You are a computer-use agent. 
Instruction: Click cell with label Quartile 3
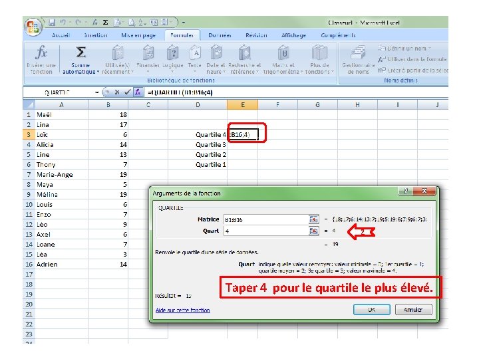point(198,145)
